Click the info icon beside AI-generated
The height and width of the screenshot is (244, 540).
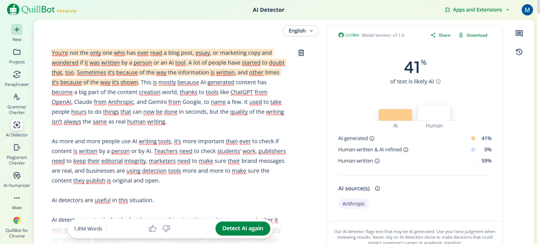372,139
